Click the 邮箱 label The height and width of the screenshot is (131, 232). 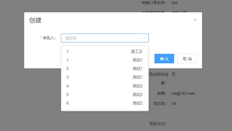click(161, 93)
